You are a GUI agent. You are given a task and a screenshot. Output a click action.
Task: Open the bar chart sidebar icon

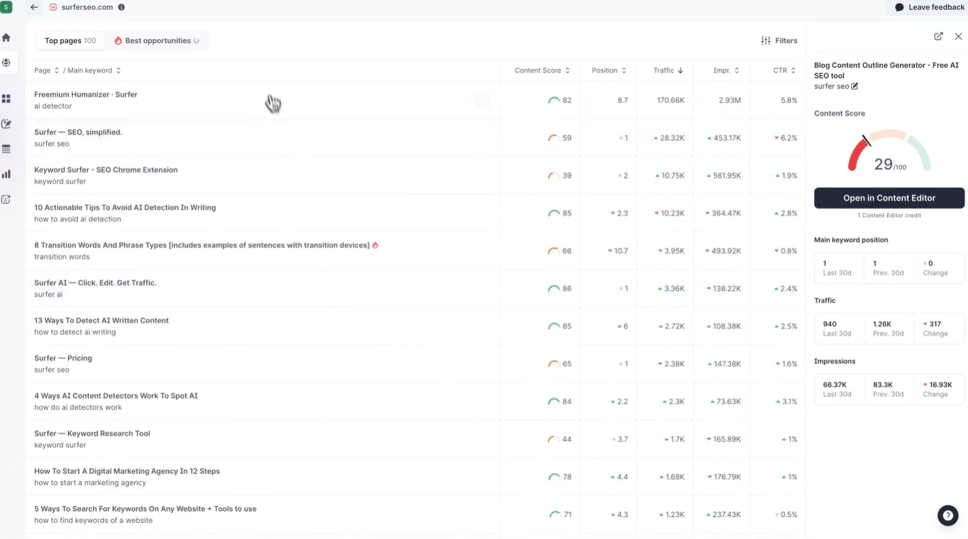point(6,174)
